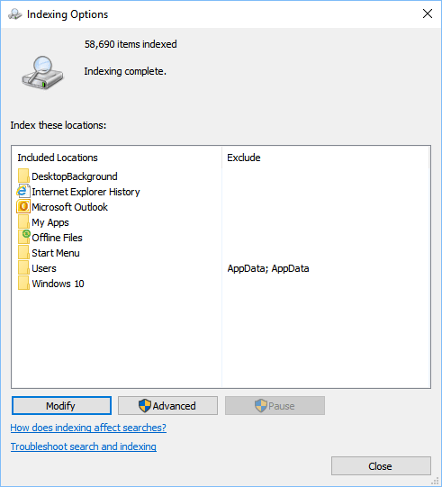
Task: Click the Internet Explorer History icon
Action: (x=23, y=192)
